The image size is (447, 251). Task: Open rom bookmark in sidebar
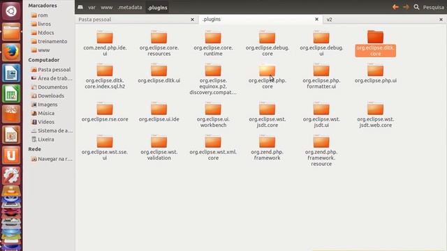click(x=43, y=15)
